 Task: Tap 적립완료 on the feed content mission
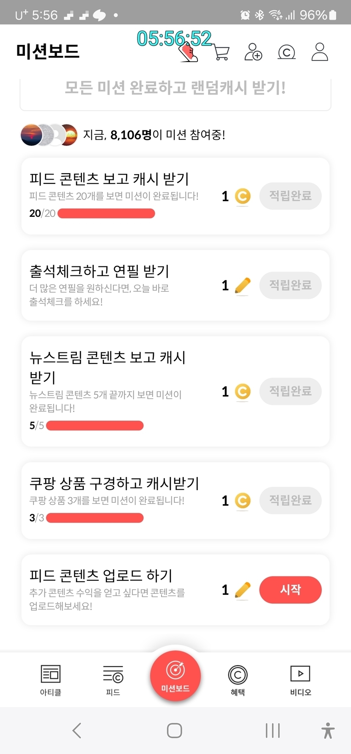point(291,196)
